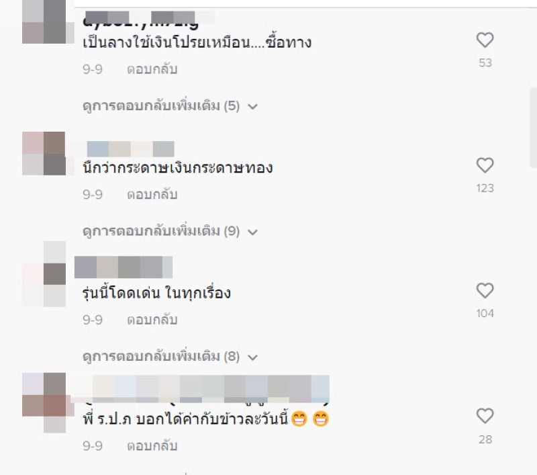The height and width of the screenshot is (475, 537).
Task: Open the top commenter's profile avatar
Action: tap(48, 22)
